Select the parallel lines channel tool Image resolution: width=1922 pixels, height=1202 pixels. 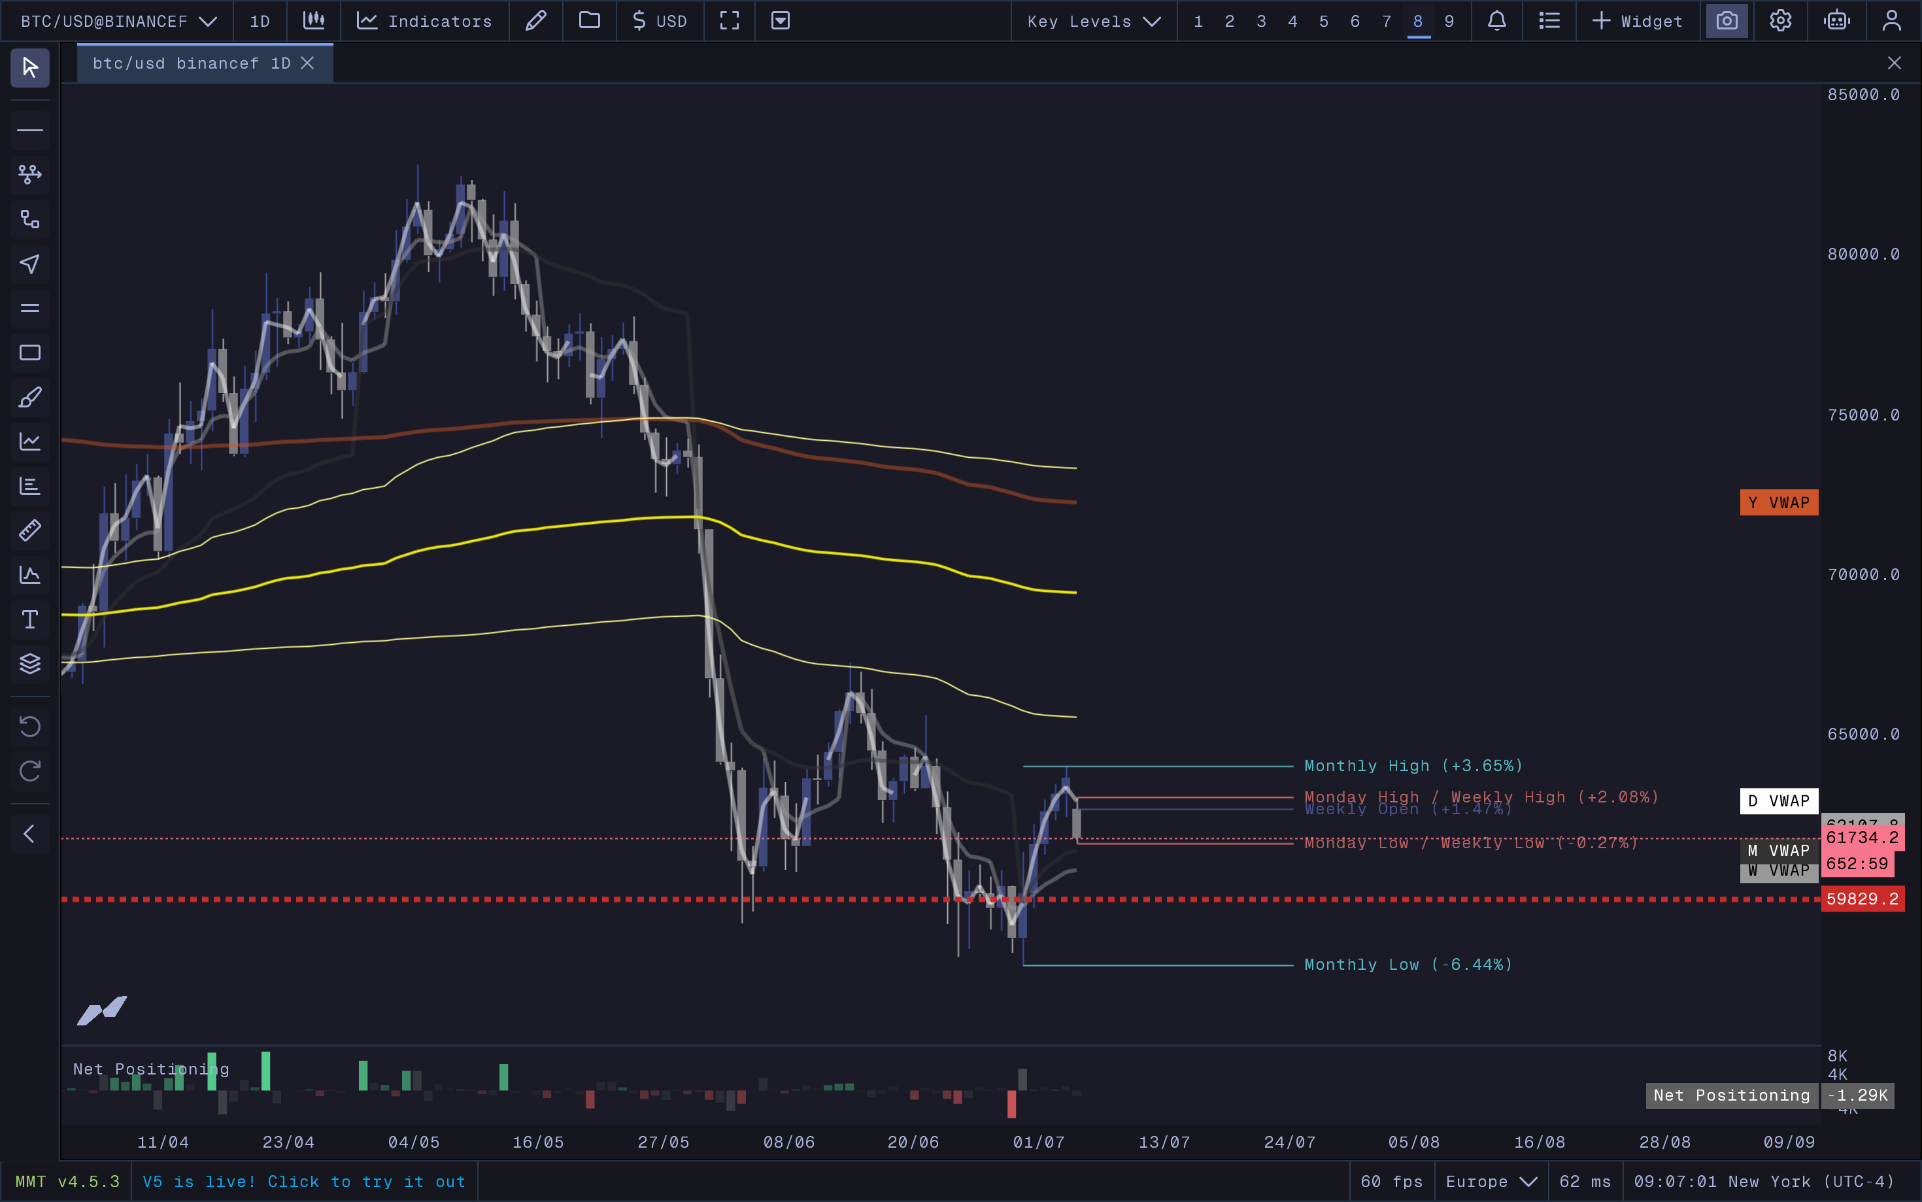(30, 307)
